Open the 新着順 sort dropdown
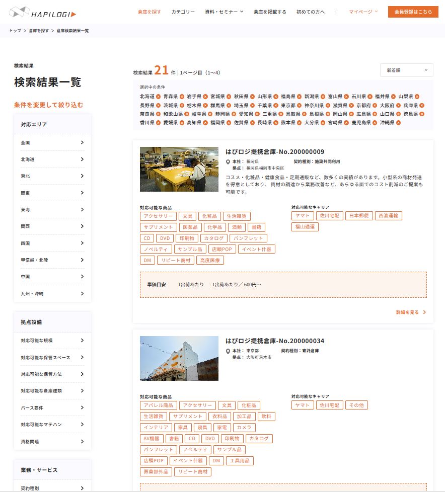Image resolution: width=445 pixels, height=492 pixels. 406,70
